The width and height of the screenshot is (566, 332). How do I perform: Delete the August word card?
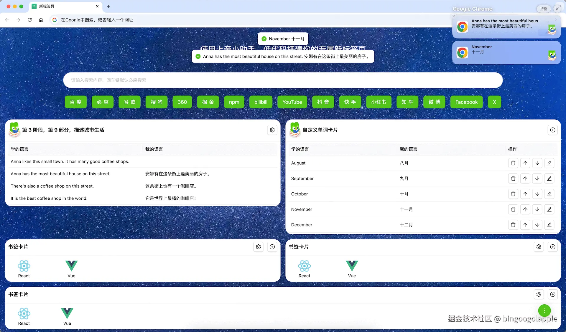513,163
